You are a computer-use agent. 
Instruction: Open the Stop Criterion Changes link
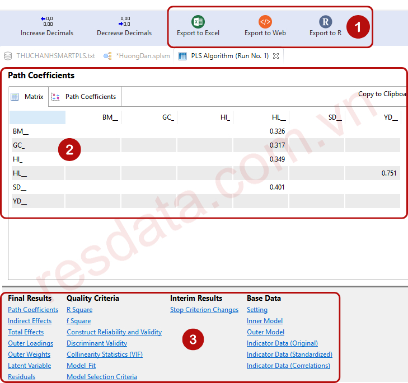coord(204,310)
